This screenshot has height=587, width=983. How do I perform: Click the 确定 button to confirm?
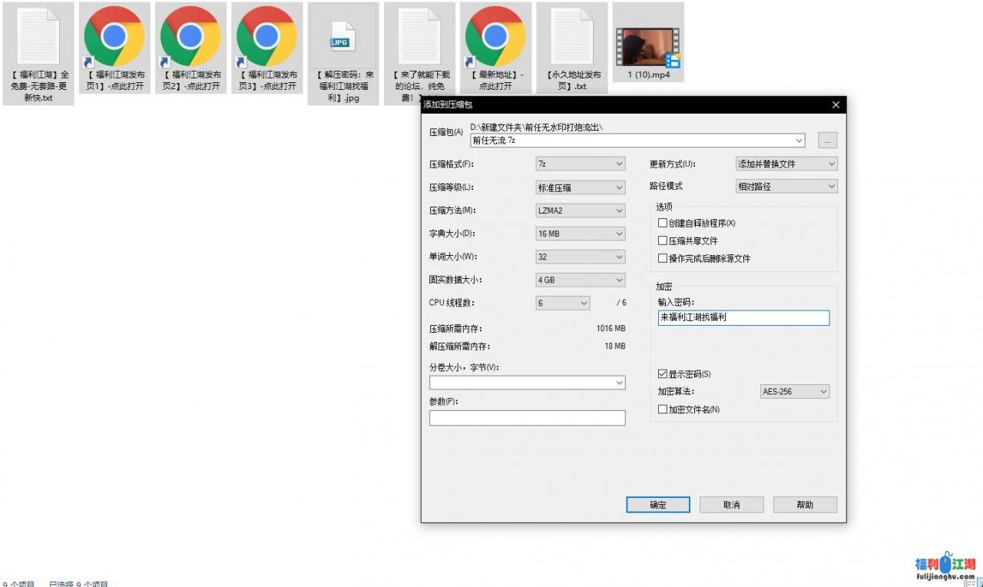click(657, 504)
